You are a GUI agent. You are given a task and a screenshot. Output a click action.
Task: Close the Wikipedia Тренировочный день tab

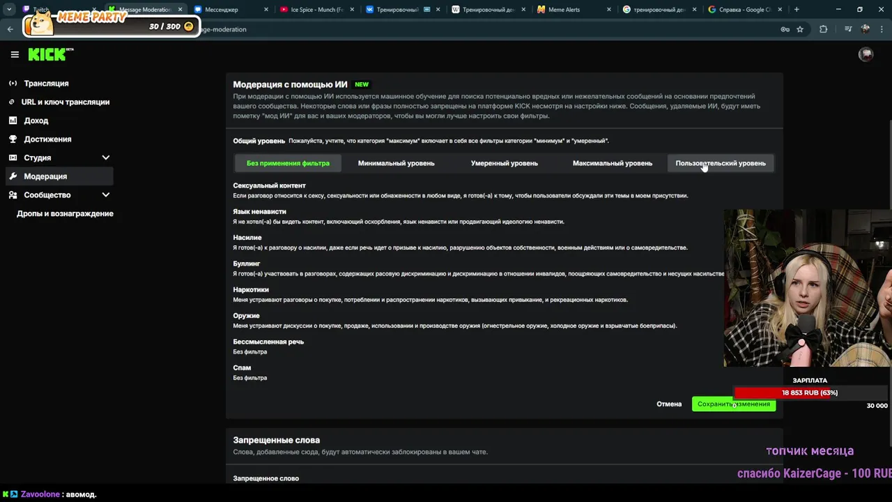tap(523, 10)
